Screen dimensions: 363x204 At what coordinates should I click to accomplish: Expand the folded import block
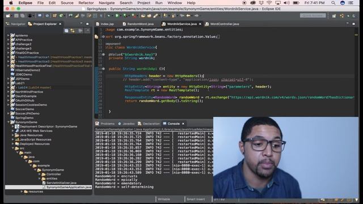click(103, 36)
